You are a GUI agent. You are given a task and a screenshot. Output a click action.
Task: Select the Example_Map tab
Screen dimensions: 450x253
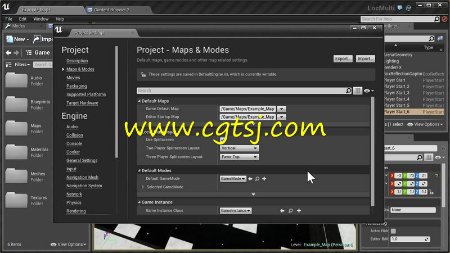(x=36, y=10)
